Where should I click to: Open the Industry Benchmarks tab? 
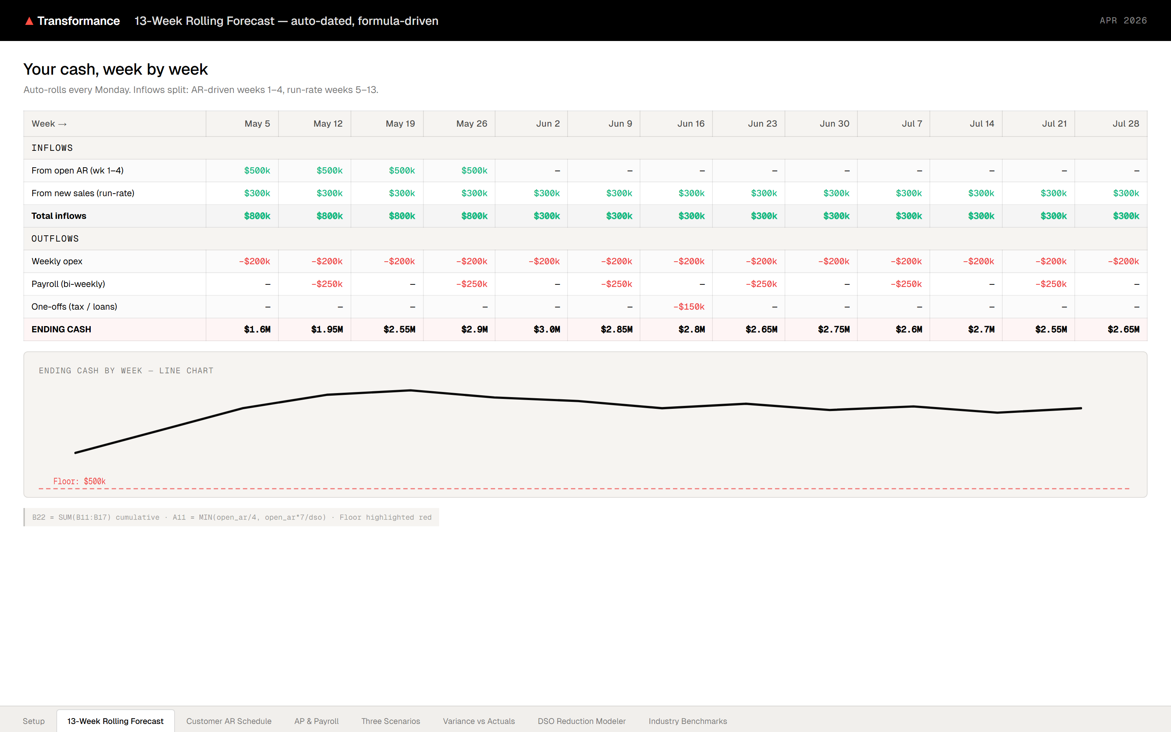point(688,721)
